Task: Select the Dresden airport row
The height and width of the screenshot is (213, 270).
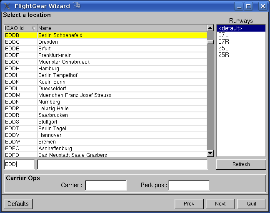Action: (x=105, y=42)
